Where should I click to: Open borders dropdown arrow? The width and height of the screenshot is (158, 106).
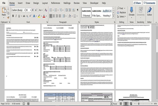[x=77, y=16]
